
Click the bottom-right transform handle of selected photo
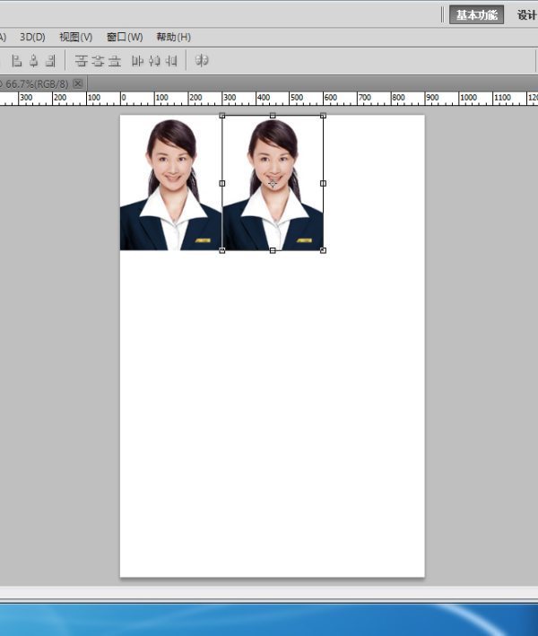pos(323,250)
